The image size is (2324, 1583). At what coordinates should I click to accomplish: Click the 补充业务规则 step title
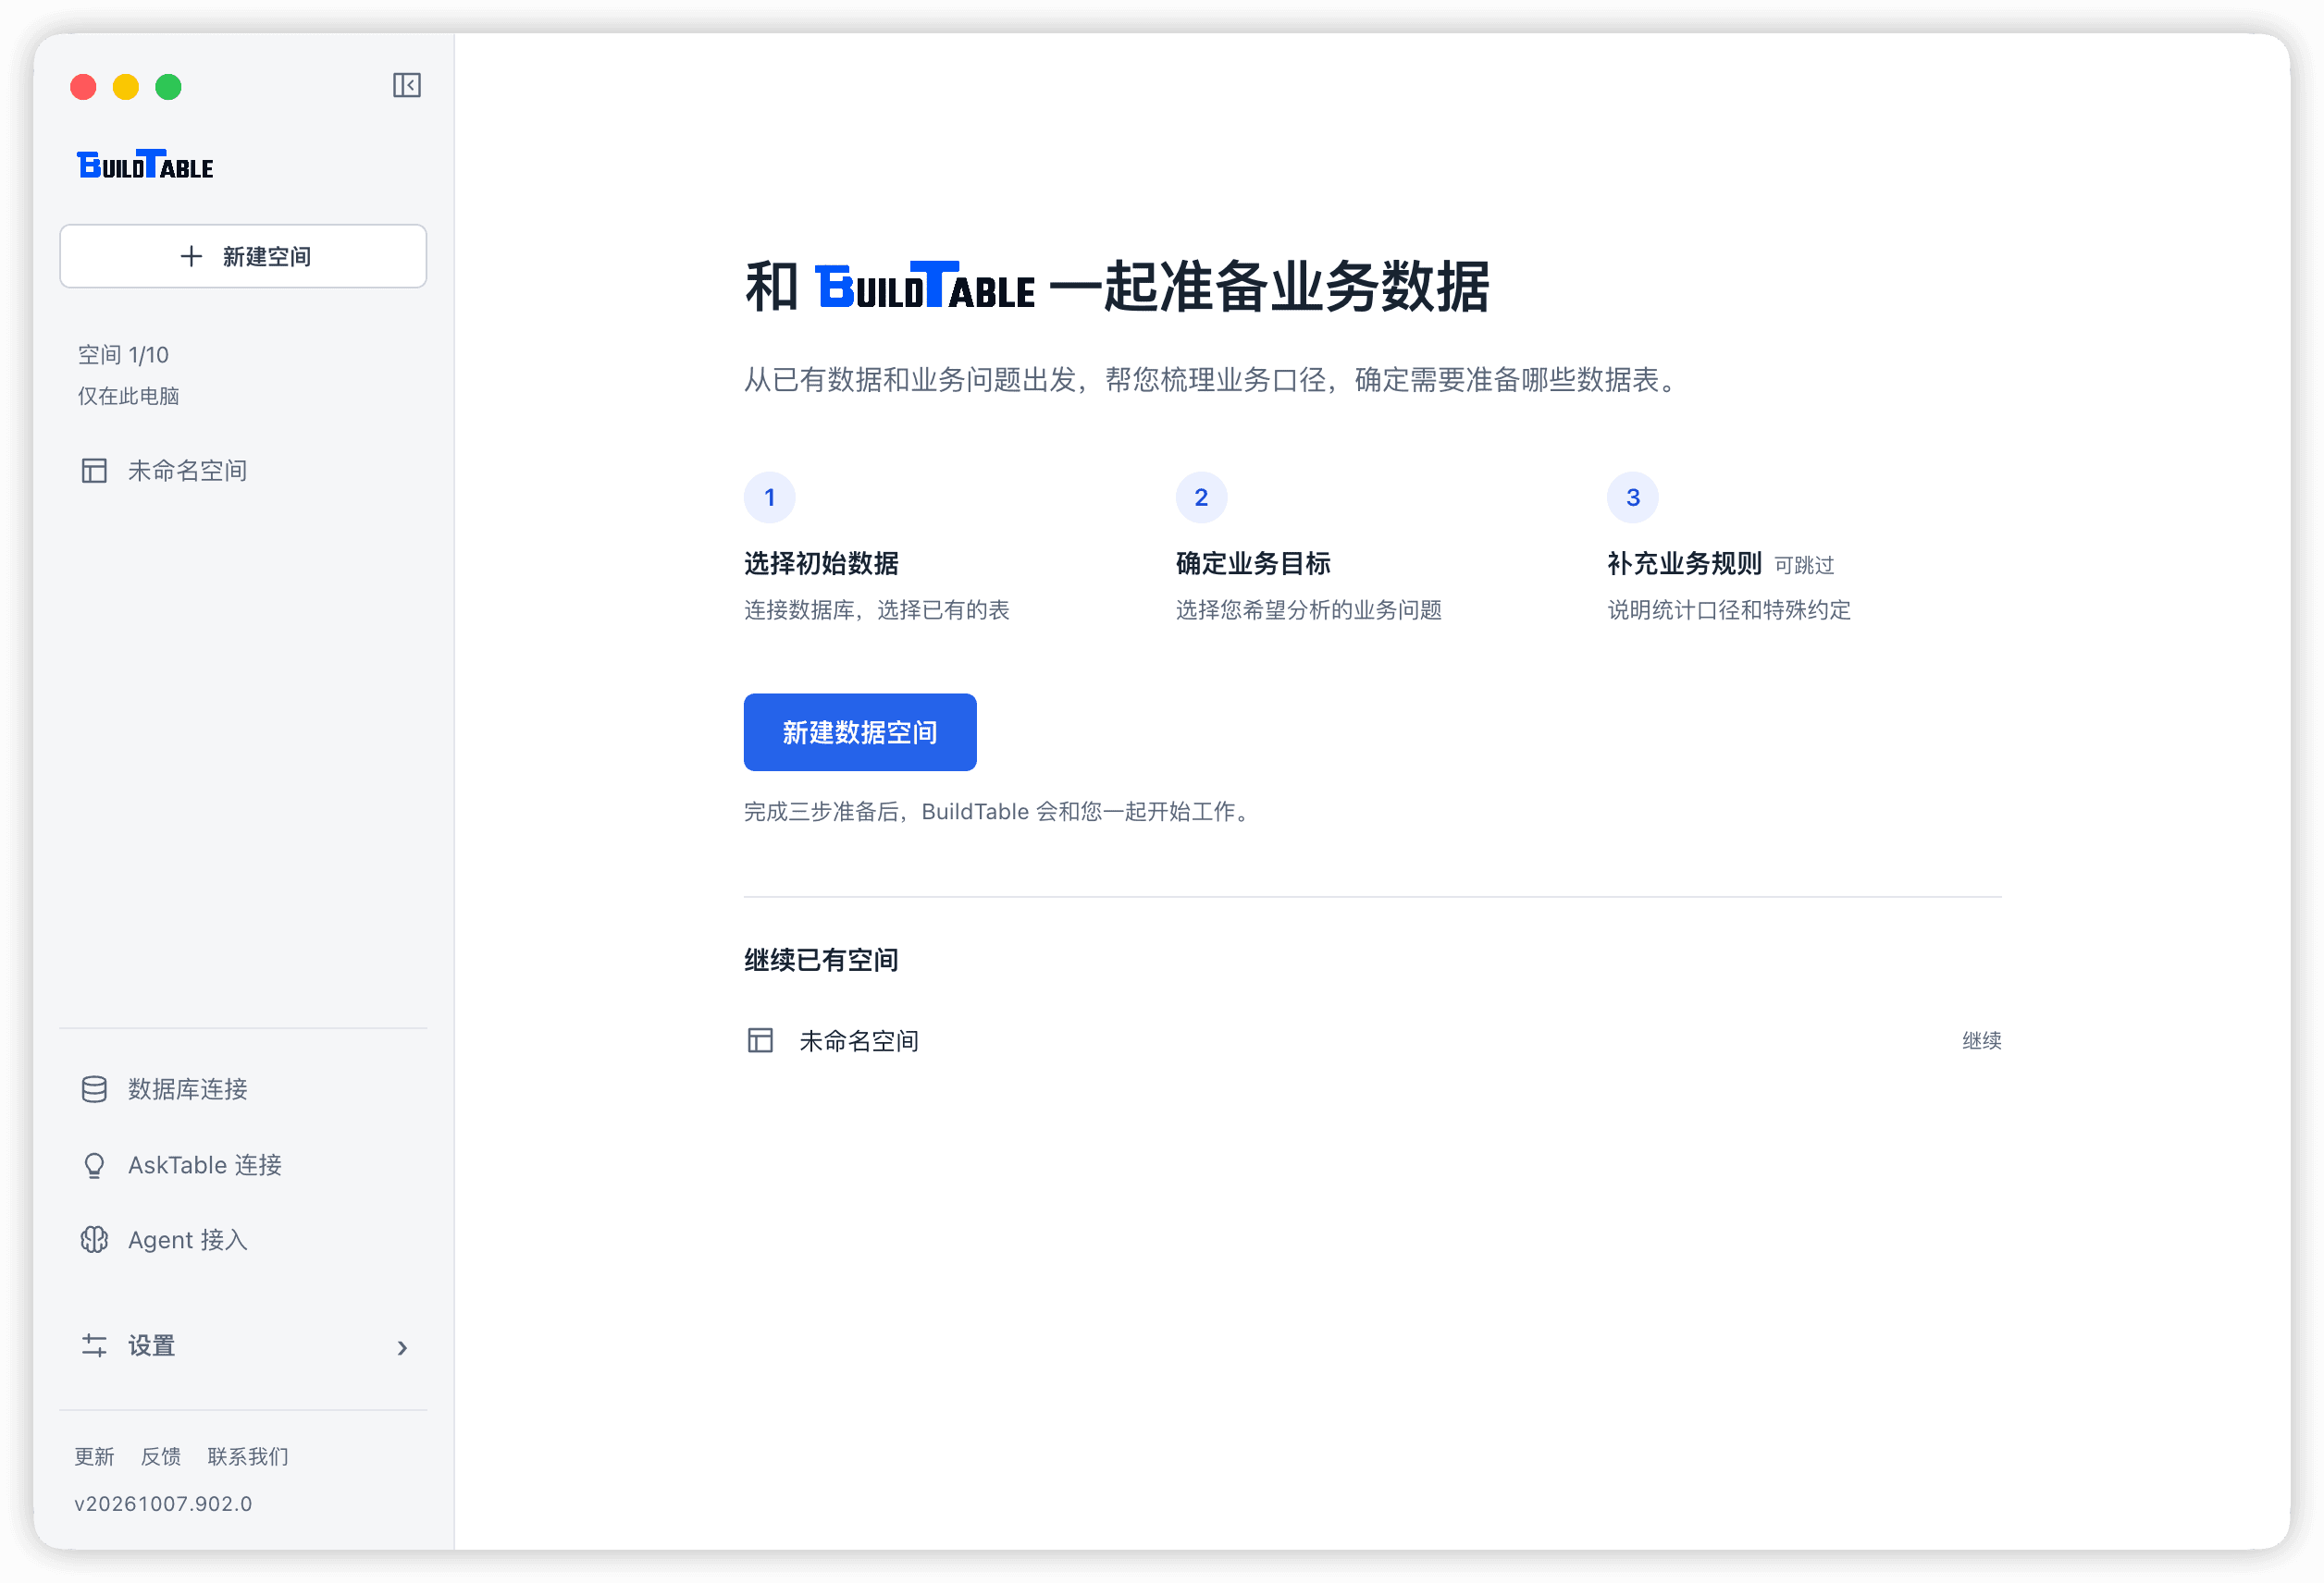(1685, 564)
